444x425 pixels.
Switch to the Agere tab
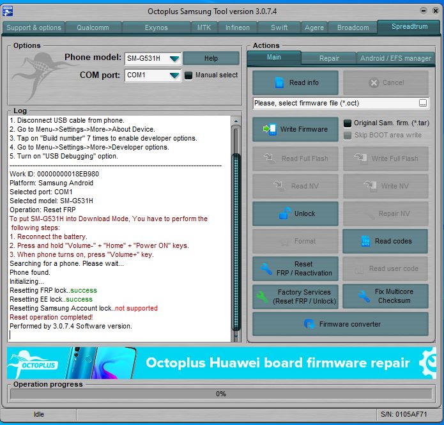314,27
